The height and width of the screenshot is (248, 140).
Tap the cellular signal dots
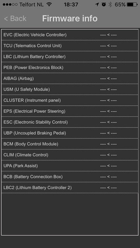tap(10, 4)
